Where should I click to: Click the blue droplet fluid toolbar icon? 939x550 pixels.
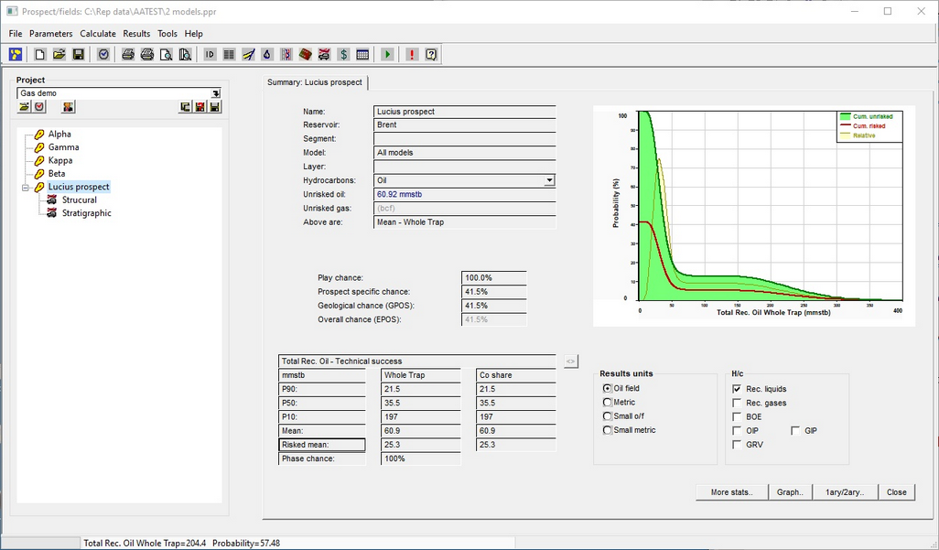[x=266, y=55]
